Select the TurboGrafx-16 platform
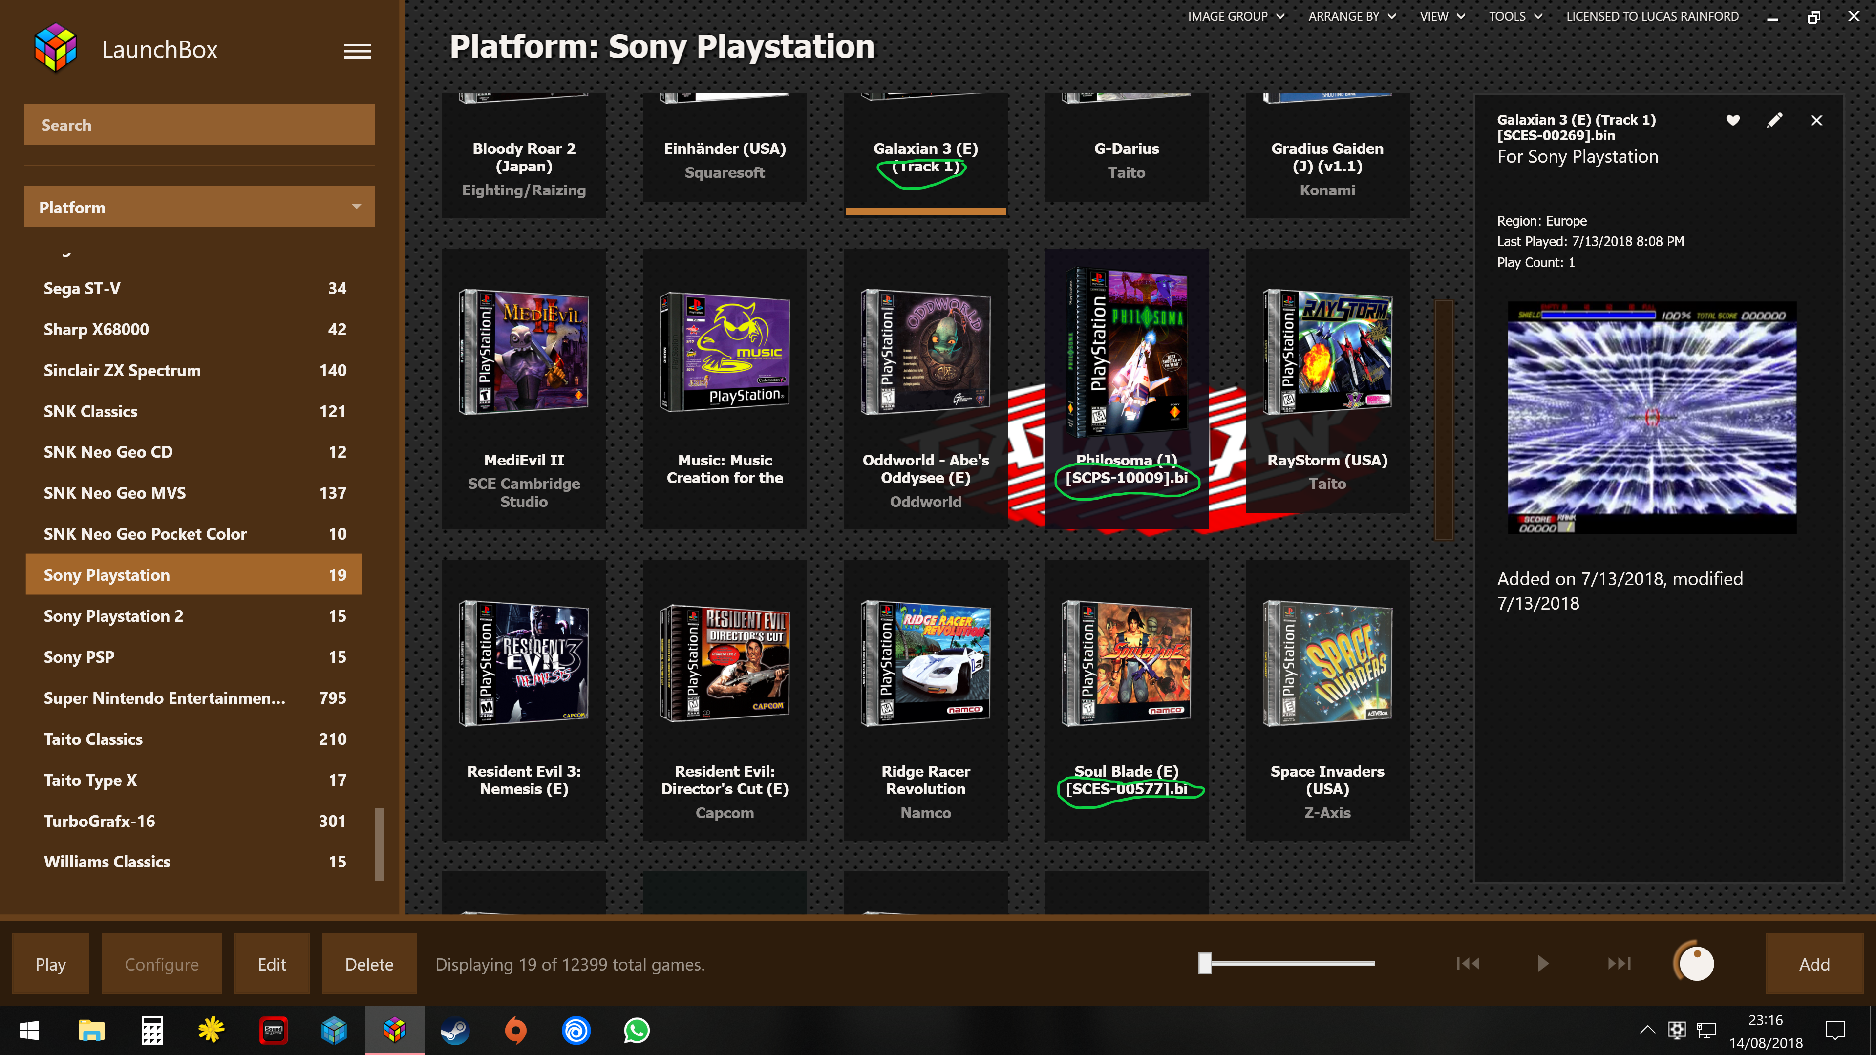 click(194, 821)
